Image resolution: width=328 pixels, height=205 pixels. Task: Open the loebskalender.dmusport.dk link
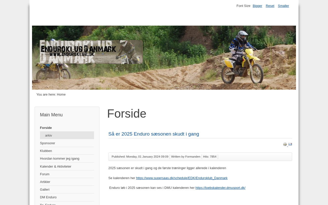tap(220, 188)
